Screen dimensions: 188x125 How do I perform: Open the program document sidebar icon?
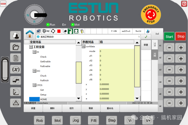(x=16, y=58)
